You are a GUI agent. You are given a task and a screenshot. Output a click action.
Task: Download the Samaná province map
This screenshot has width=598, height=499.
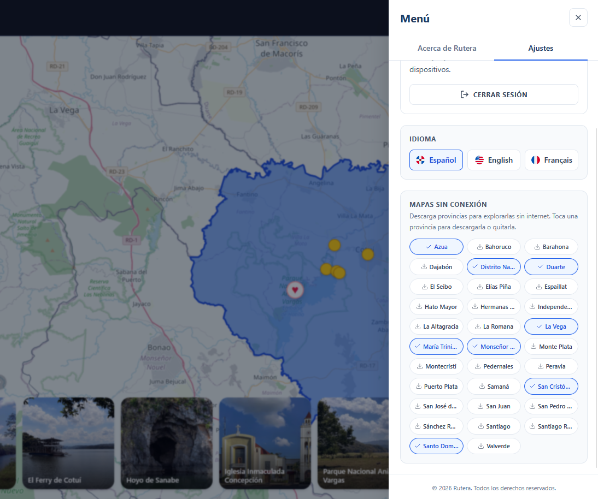(x=494, y=386)
